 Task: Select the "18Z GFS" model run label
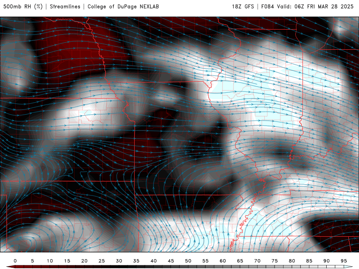[243, 7]
